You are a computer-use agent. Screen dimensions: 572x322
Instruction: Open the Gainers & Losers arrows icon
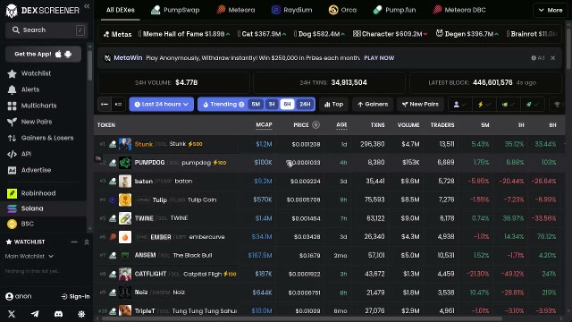(12, 138)
